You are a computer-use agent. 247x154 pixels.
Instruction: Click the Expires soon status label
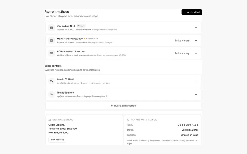point(91,39)
